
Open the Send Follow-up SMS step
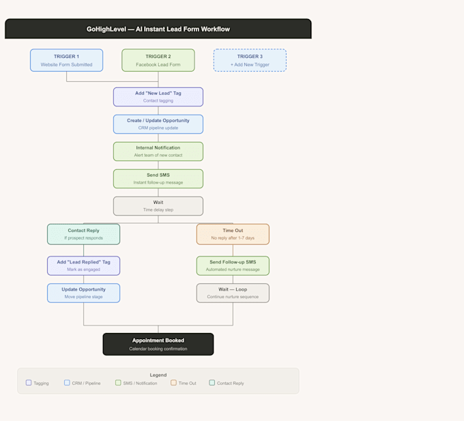pyautogui.click(x=233, y=265)
